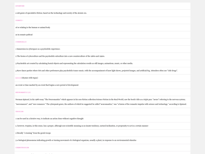
Task: Select the line 'a sub genre of speculative fiction'
Action: tap(51, 13)
